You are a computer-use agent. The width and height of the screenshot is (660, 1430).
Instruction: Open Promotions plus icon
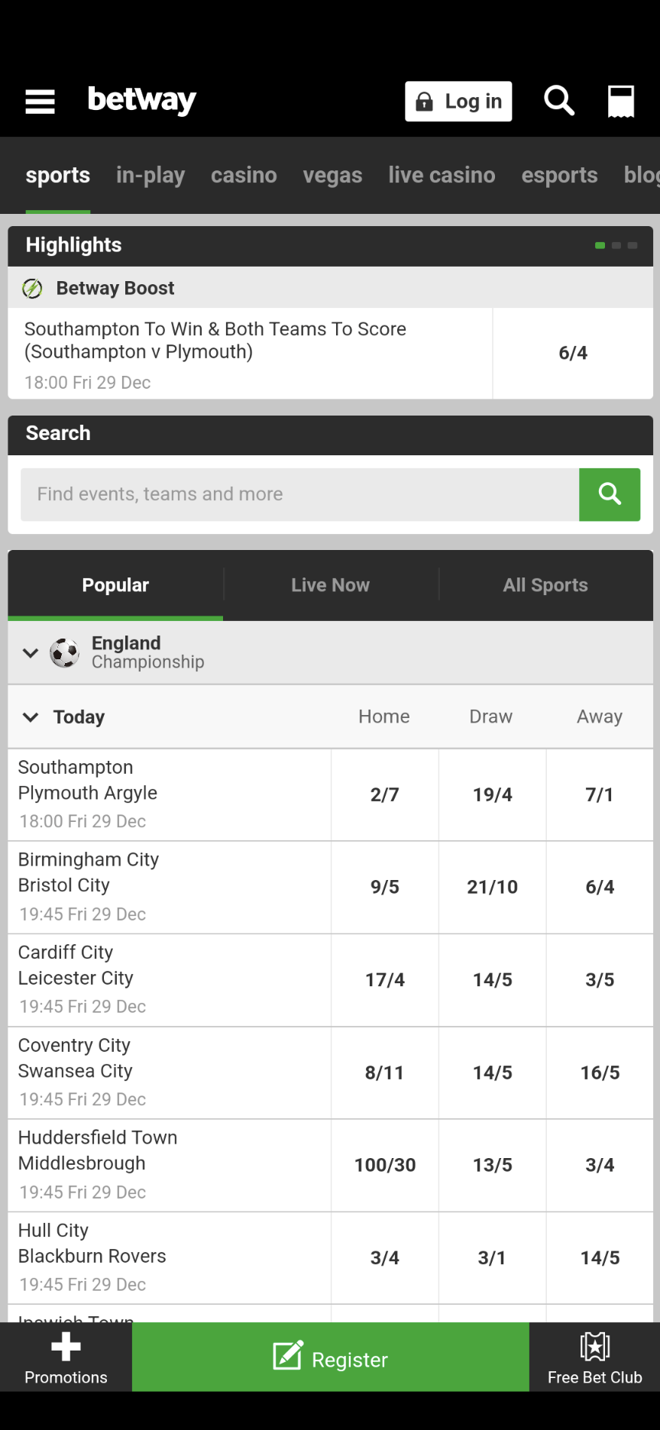click(x=66, y=1347)
